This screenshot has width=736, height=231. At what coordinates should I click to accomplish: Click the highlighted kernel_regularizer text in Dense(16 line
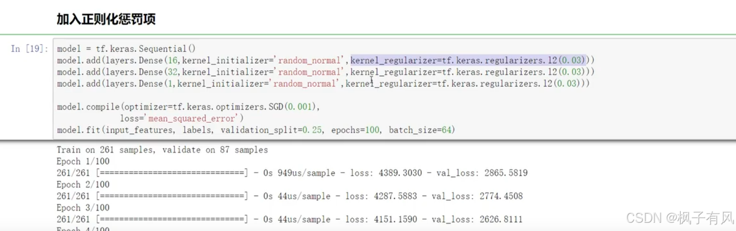click(468, 60)
